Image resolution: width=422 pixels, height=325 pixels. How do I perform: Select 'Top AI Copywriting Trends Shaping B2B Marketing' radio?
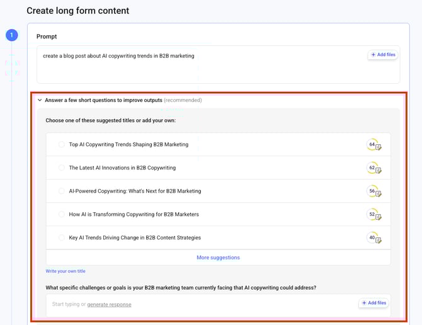[62, 144]
